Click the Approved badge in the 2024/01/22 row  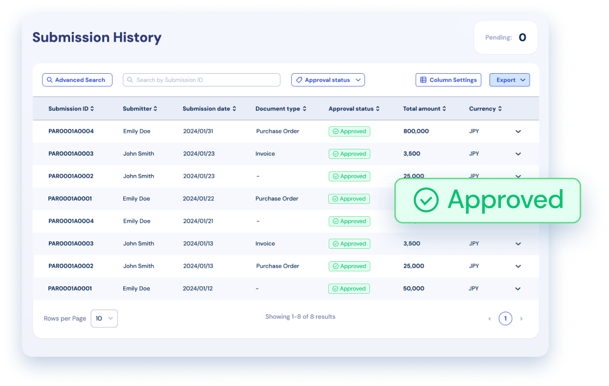[349, 199]
